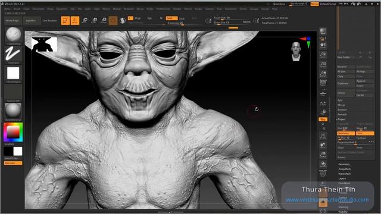Expand the Boolean section
This screenshot has width=381, height=214.
tap(342, 109)
